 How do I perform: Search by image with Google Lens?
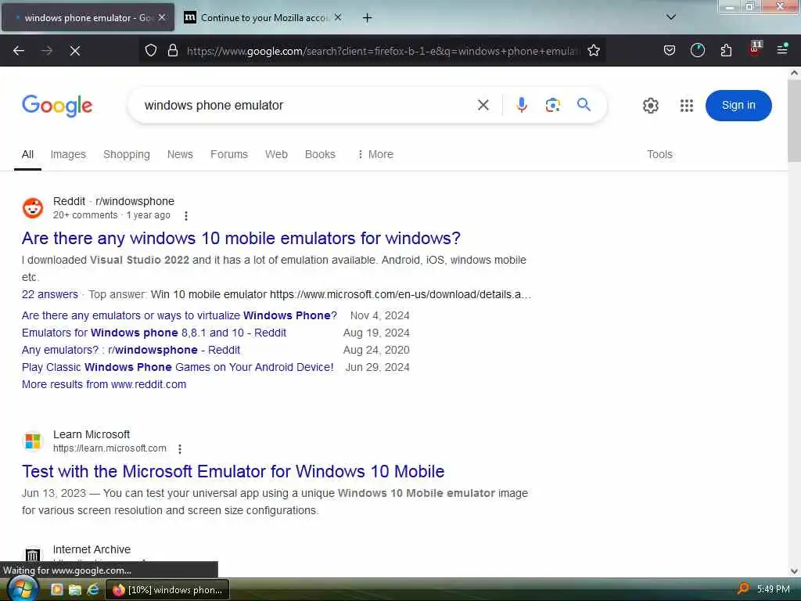tap(552, 106)
